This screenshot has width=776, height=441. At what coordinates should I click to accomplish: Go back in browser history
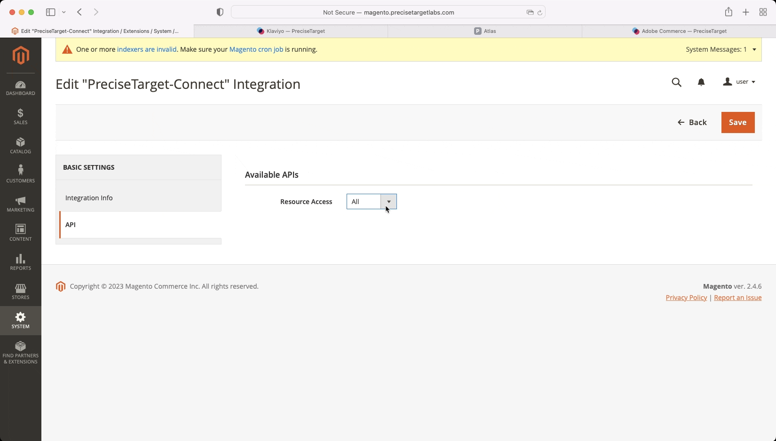coord(79,12)
